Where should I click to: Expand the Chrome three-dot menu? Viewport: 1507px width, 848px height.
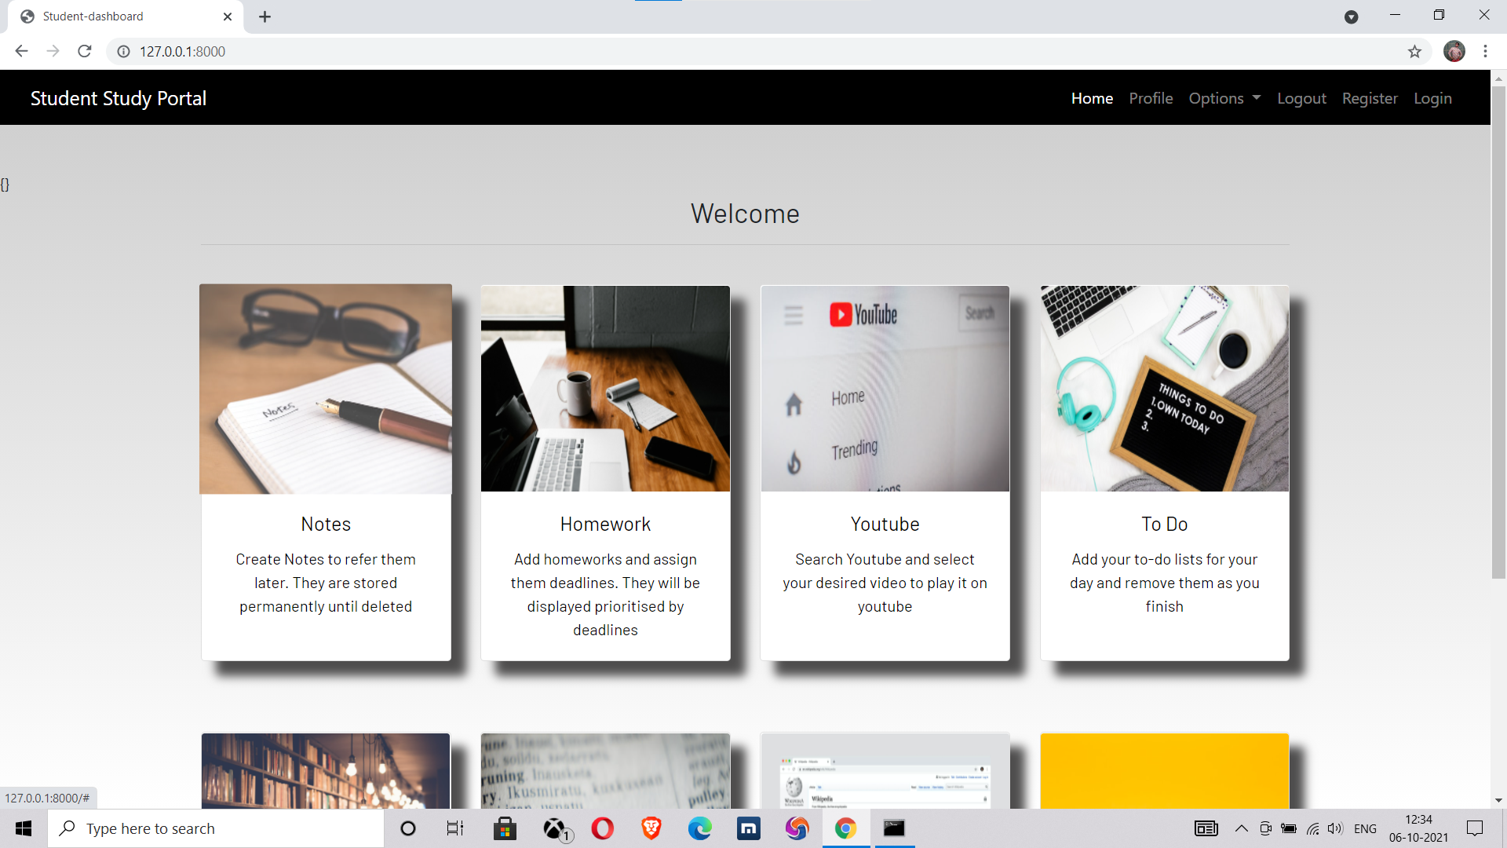1485,51
